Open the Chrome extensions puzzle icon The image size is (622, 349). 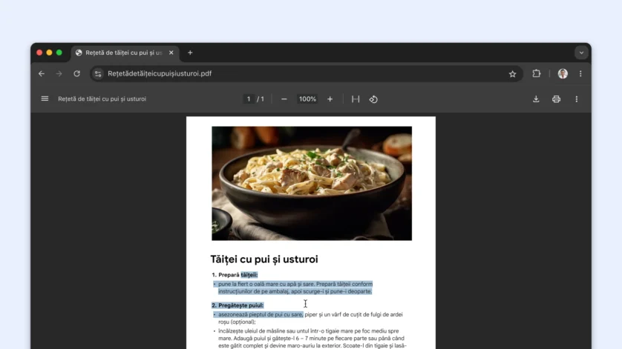point(537,73)
